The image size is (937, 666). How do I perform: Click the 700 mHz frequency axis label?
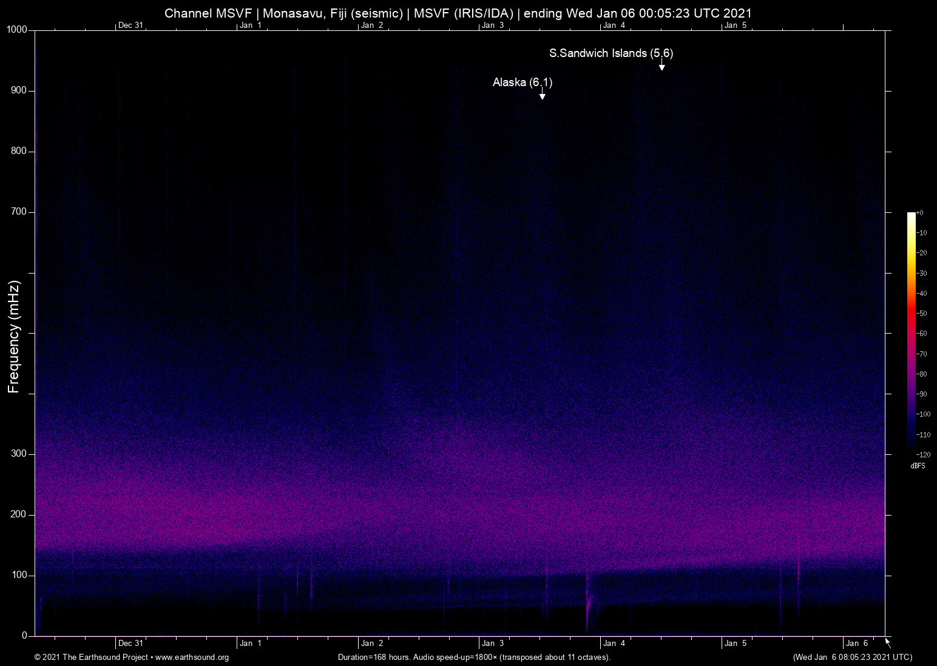point(19,212)
